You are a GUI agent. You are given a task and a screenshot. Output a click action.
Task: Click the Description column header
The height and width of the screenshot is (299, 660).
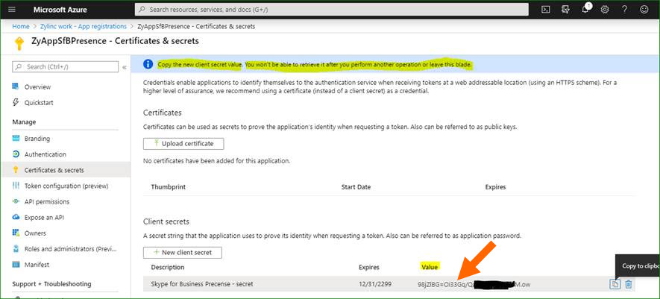tap(168, 267)
